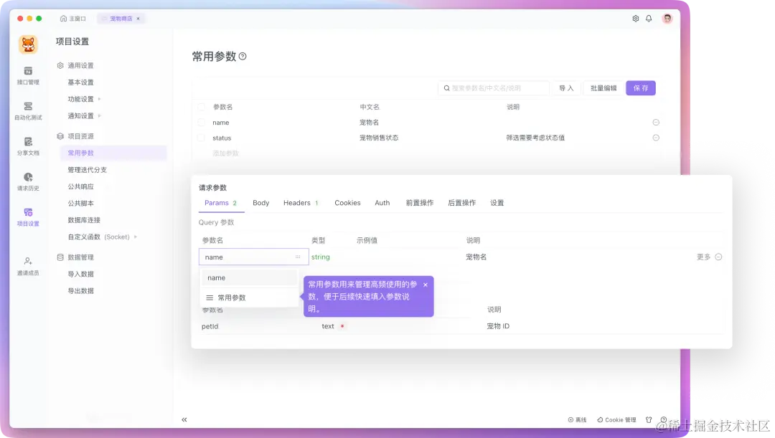Select the checkbox for the name parameter row
Image resolution: width=775 pixels, height=438 pixels.
click(x=202, y=123)
